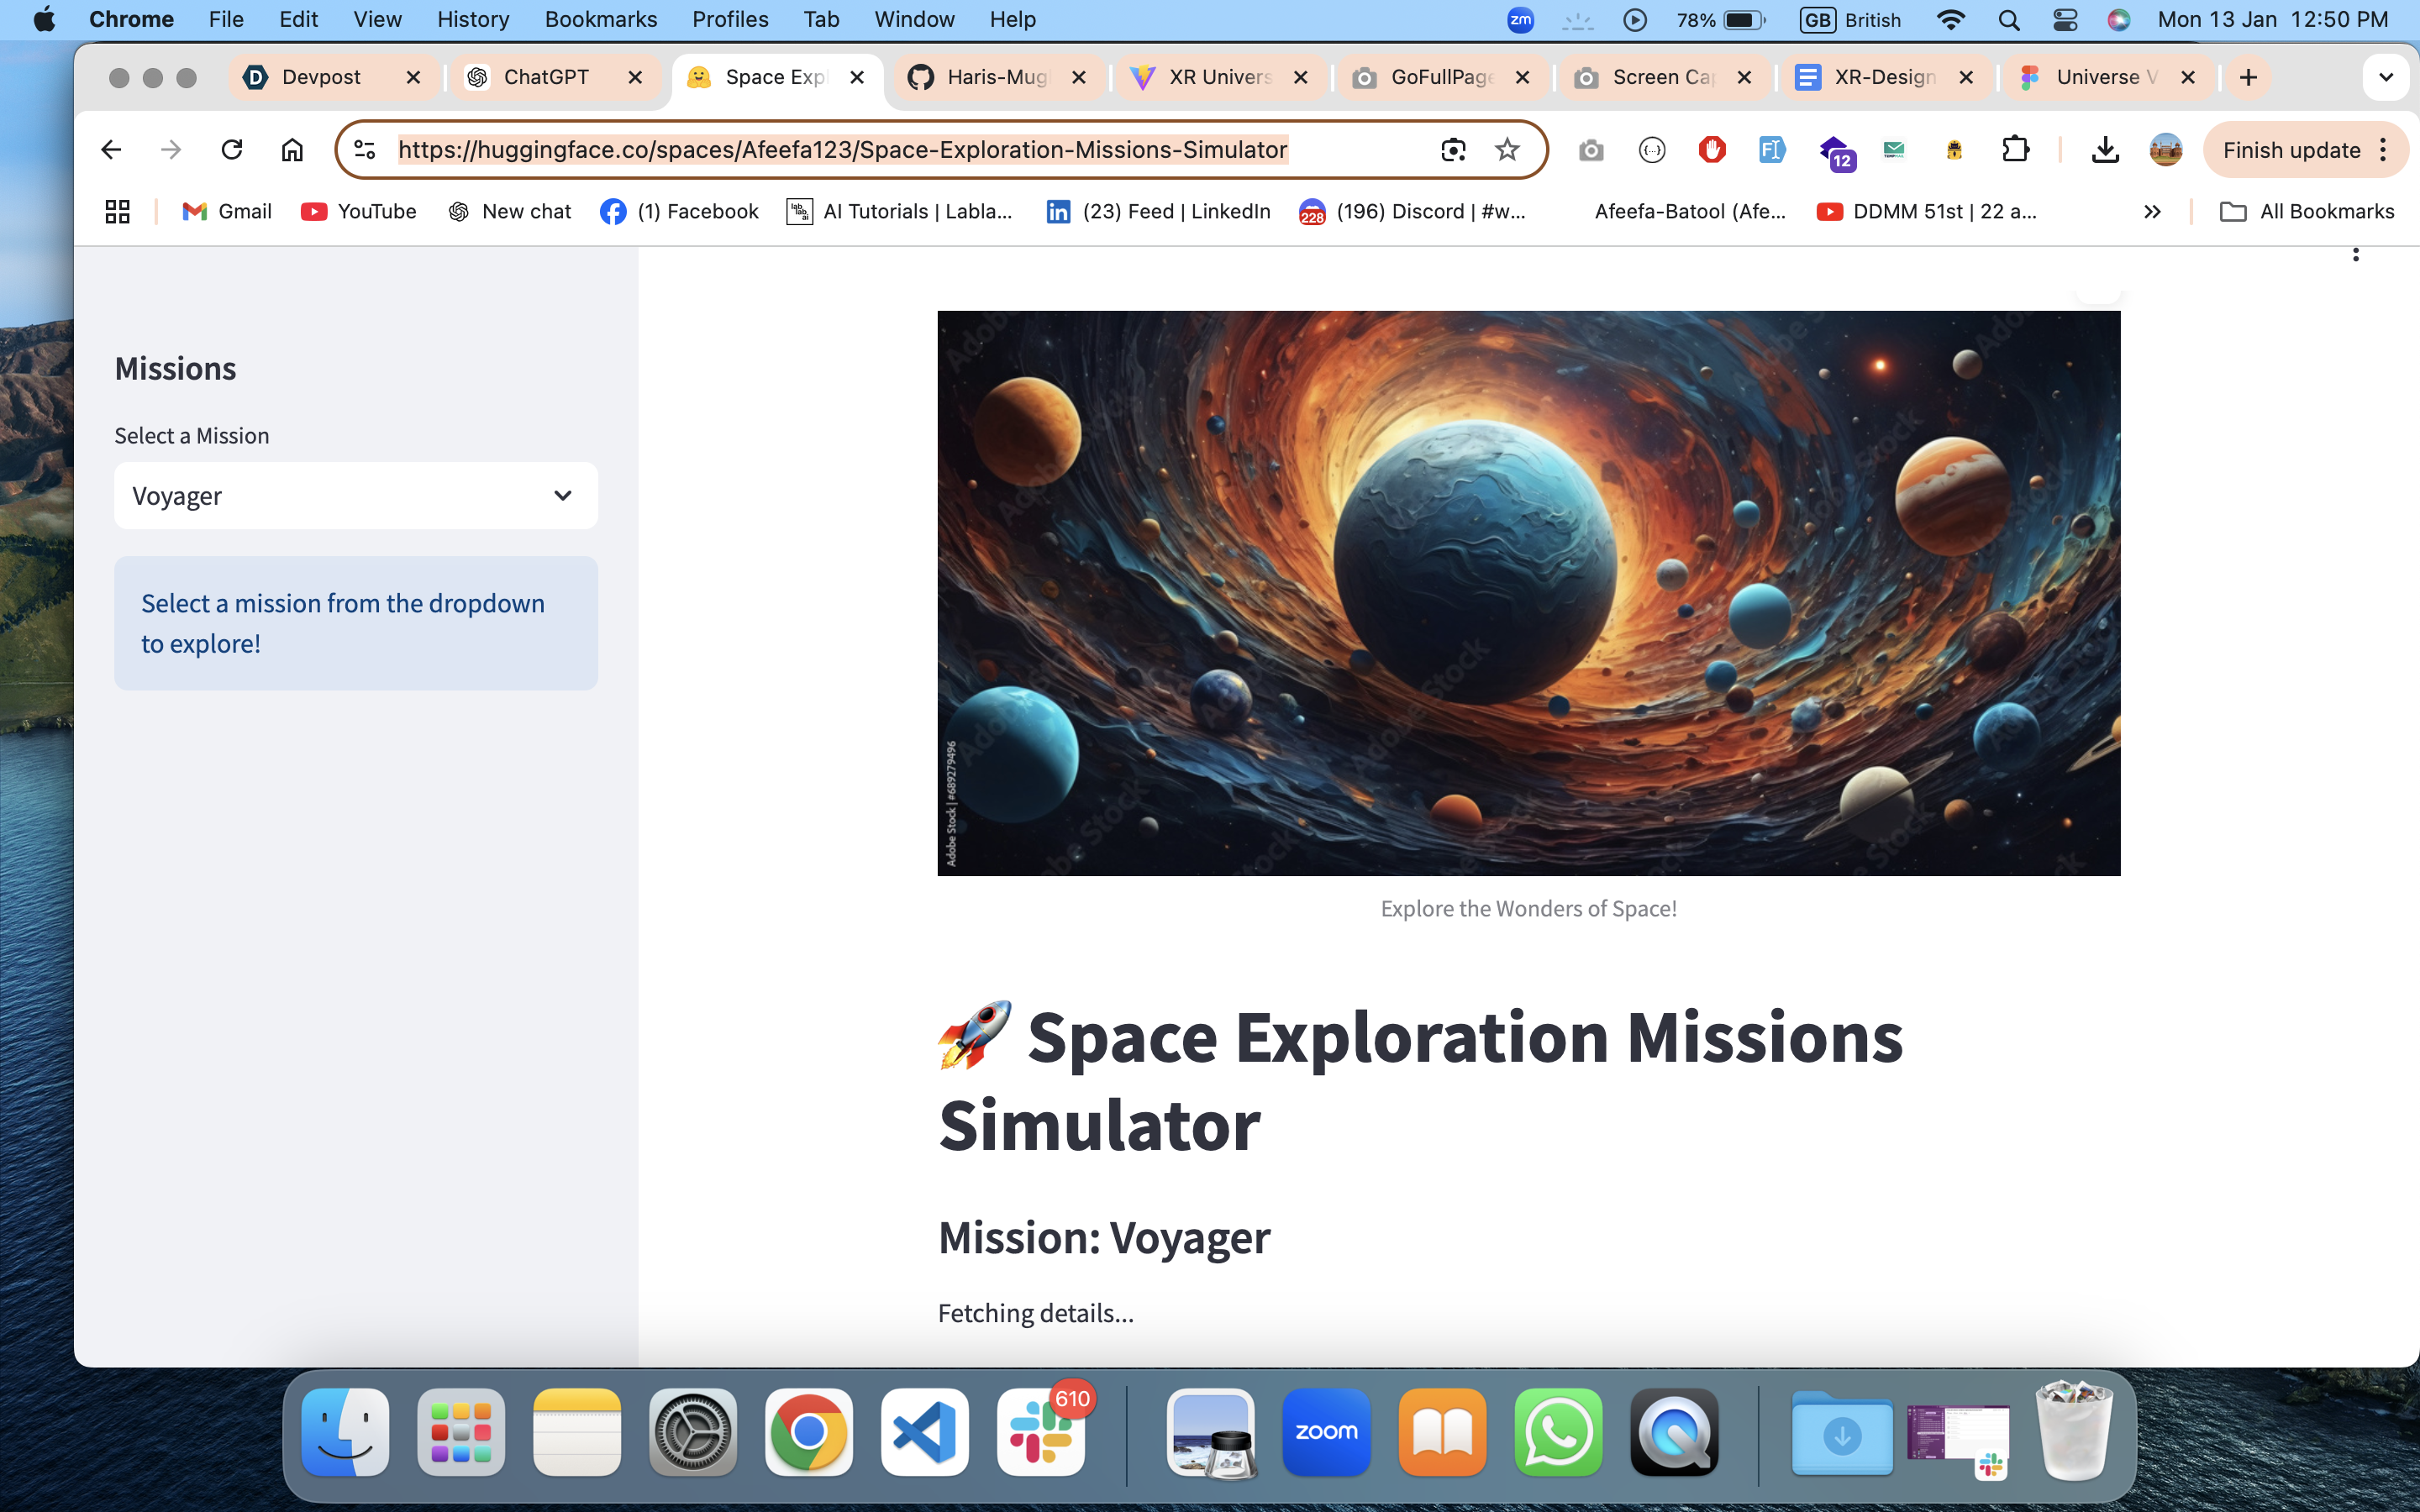Open the bookmarks apps grid icon
2420x1512 pixels.
[x=118, y=211]
